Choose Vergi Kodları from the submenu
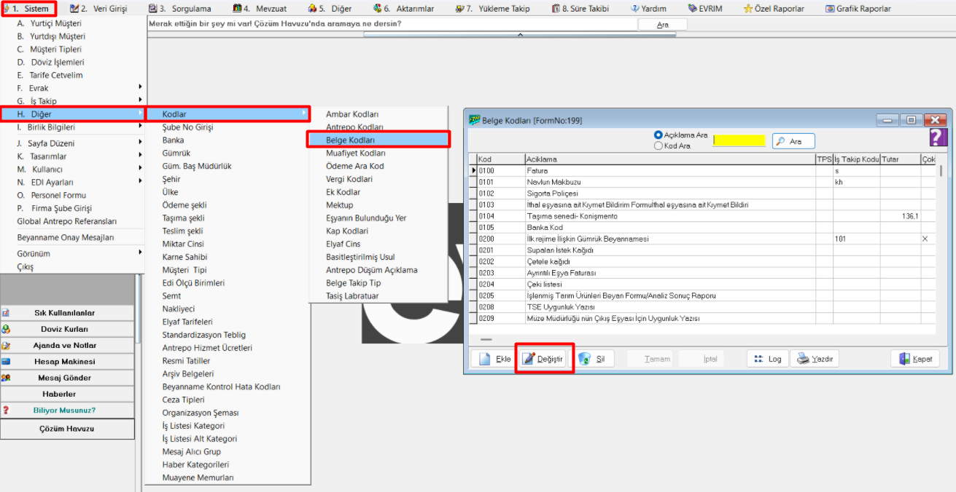 [x=349, y=179]
